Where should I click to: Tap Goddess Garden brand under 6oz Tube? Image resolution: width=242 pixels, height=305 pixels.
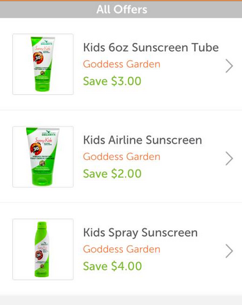122,64
